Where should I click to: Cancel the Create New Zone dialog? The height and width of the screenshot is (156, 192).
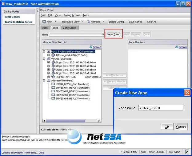[x=181, y=126]
